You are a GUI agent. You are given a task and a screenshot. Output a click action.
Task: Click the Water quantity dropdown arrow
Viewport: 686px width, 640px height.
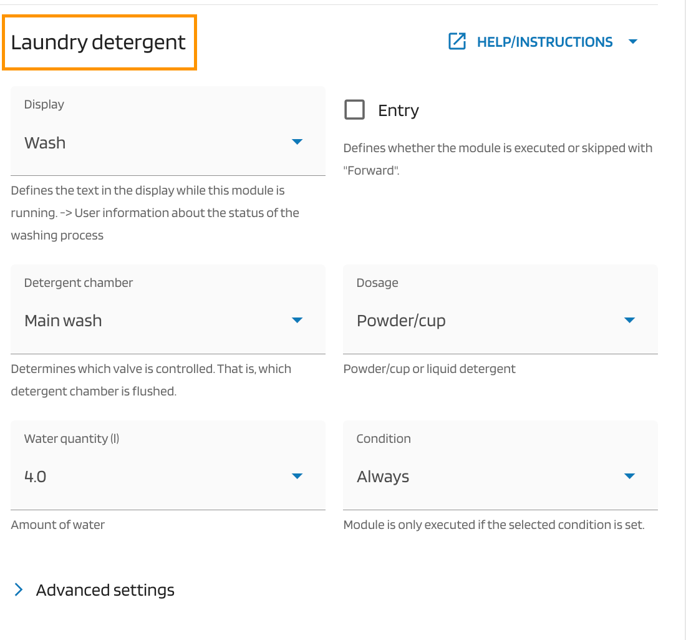[297, 477]
